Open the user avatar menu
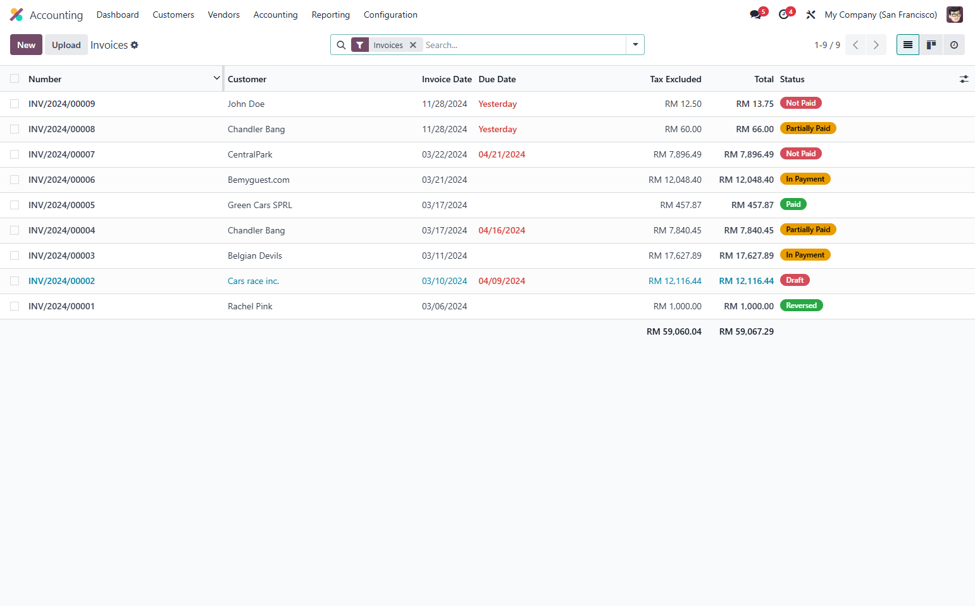975x606 pixels. point(954,15)
